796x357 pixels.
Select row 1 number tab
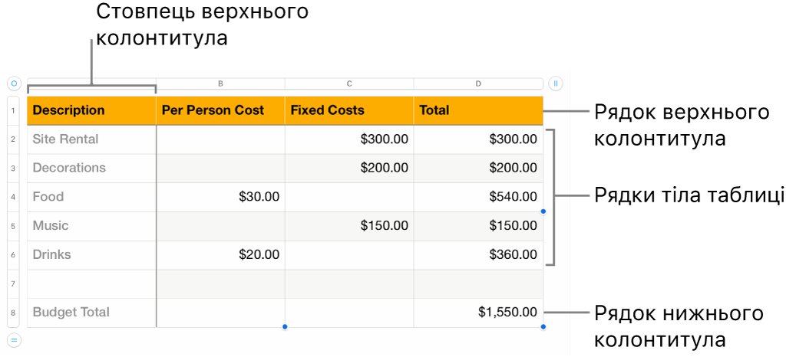pyautogui.click(x=14, y=110)
